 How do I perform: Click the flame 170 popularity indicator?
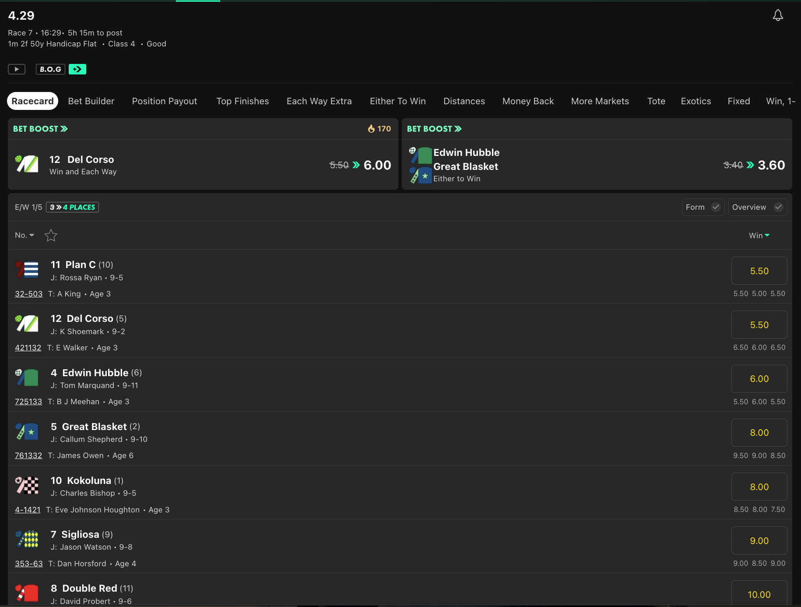pyautogui.click(x=379, y=129)
